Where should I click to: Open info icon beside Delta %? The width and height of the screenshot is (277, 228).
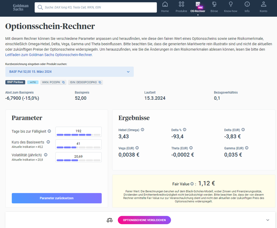click(x=185, y=130)
